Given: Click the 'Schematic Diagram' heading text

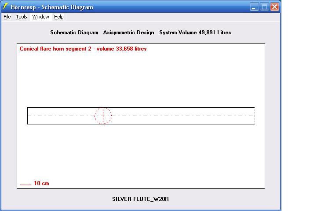Looking at the screenshot, I should (x=74, y=33).
